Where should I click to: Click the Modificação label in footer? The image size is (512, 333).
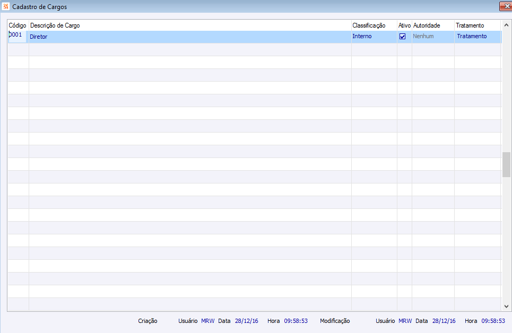click(335, 321)
